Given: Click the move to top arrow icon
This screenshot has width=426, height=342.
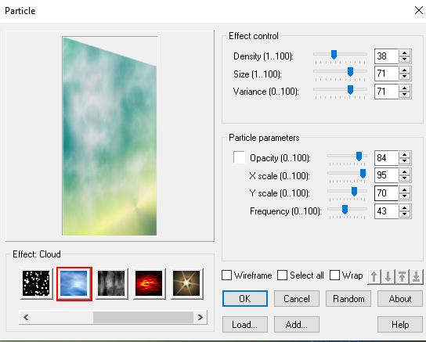Looking at the screenshot, I should pyautogui.click(x=402, y=277).
